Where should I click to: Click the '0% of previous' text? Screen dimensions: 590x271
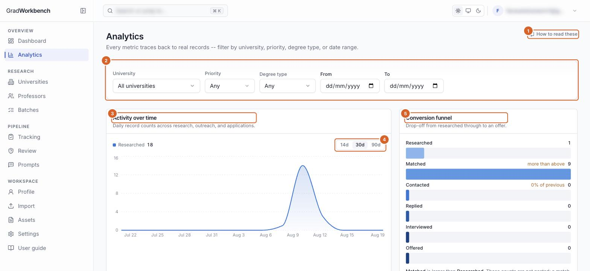pos(547,185)
